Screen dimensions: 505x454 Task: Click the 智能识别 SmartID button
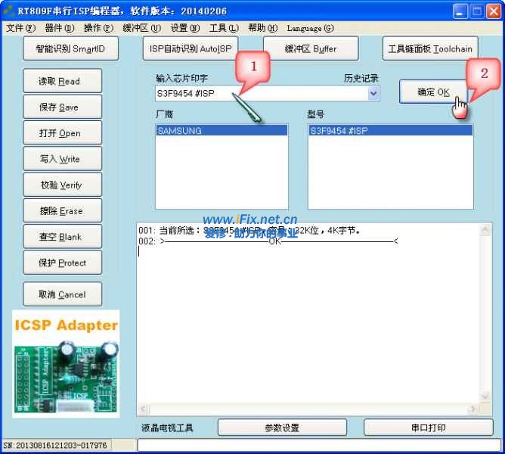pos(71,48)
